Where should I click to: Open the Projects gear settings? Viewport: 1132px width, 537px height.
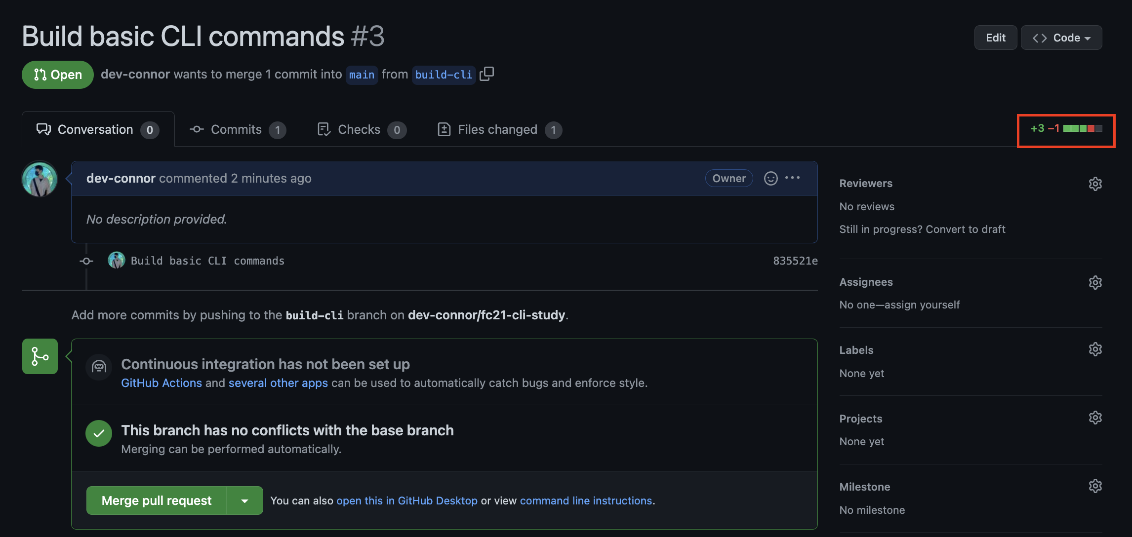coord(1095,418)
